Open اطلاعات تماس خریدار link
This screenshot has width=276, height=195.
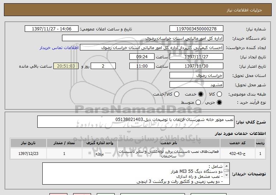(x=59, y=48)
